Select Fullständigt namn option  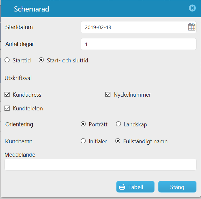coord(118,141)
